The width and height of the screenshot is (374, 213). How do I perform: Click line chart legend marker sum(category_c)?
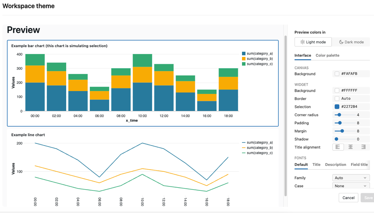pos(243,153)
